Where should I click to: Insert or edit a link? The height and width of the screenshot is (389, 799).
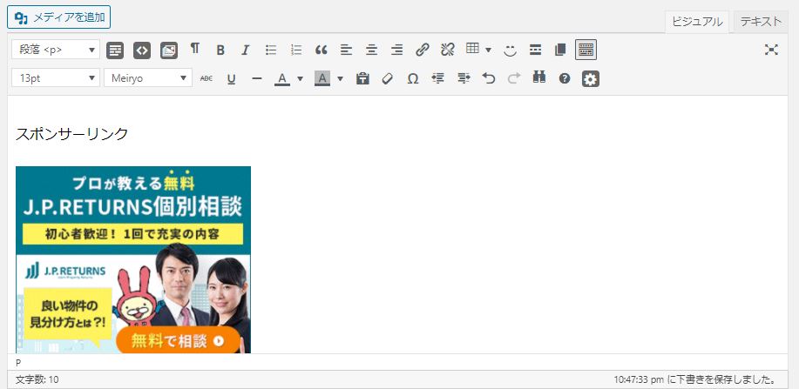[423, 50]
